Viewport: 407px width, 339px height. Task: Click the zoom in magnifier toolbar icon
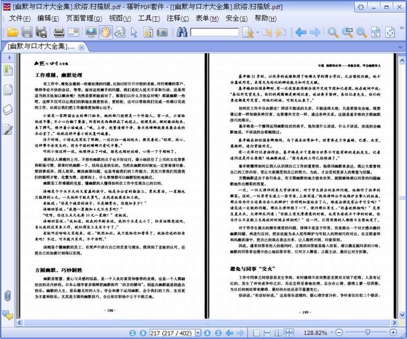333,32
